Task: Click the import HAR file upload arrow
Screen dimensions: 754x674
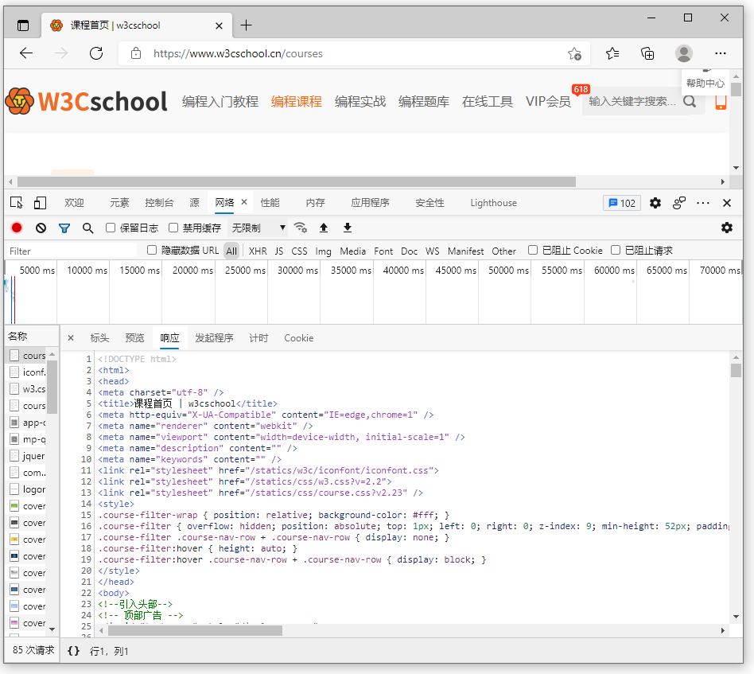Action: tap(324, 228)
